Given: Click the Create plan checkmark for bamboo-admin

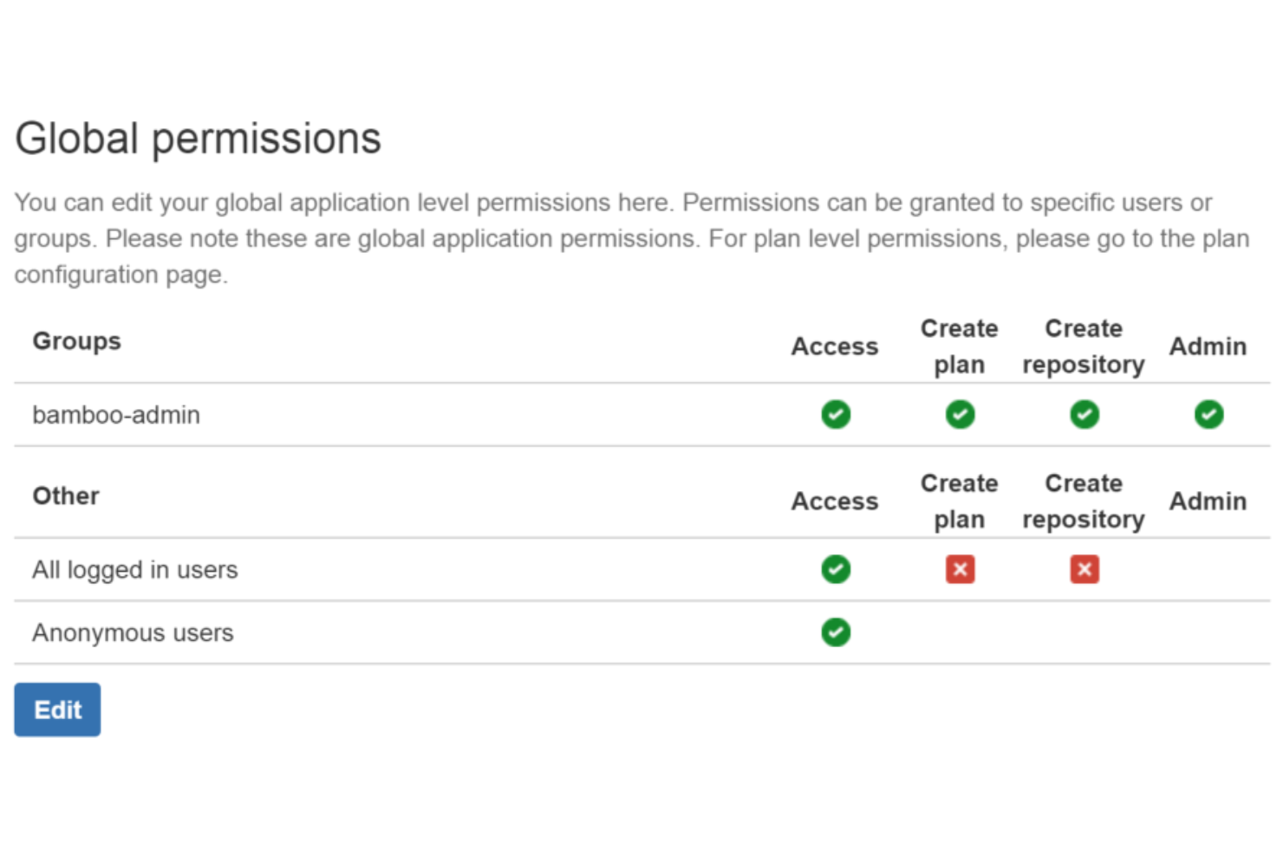Looking at the screenshot, I should pos(960,415).
